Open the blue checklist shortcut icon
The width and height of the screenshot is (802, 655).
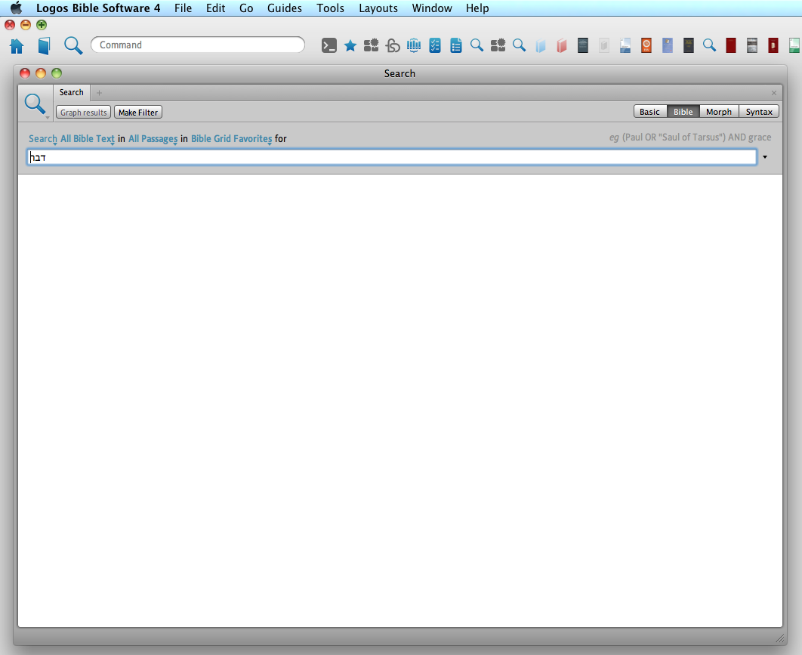[435, 45]
